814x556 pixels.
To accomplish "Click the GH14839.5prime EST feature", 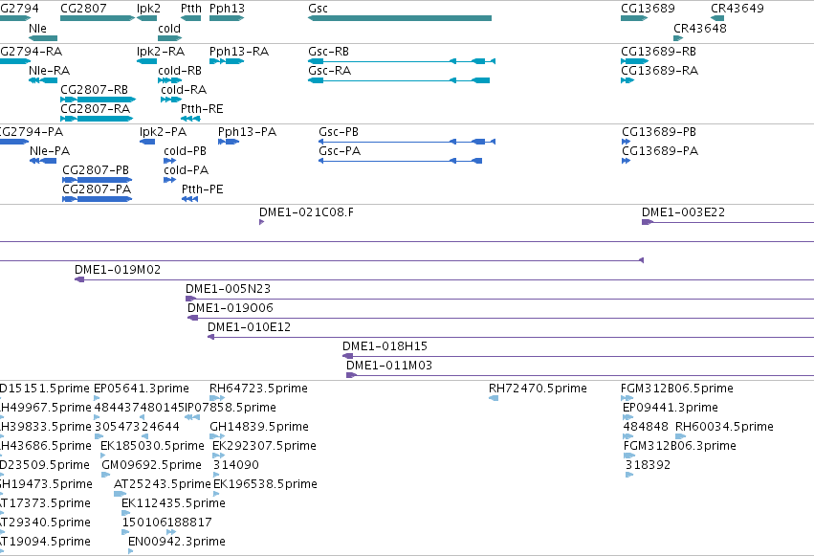I will pos(217,436).
